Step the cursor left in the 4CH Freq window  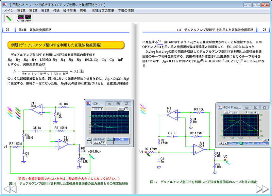click(x=220, y=143)
